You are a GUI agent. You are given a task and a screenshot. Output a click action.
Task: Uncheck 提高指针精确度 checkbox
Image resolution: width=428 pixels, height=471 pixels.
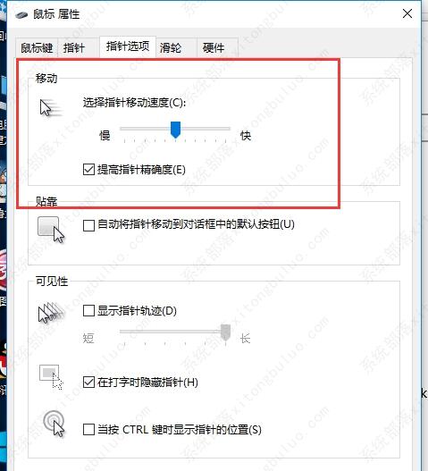pos(88,170)
